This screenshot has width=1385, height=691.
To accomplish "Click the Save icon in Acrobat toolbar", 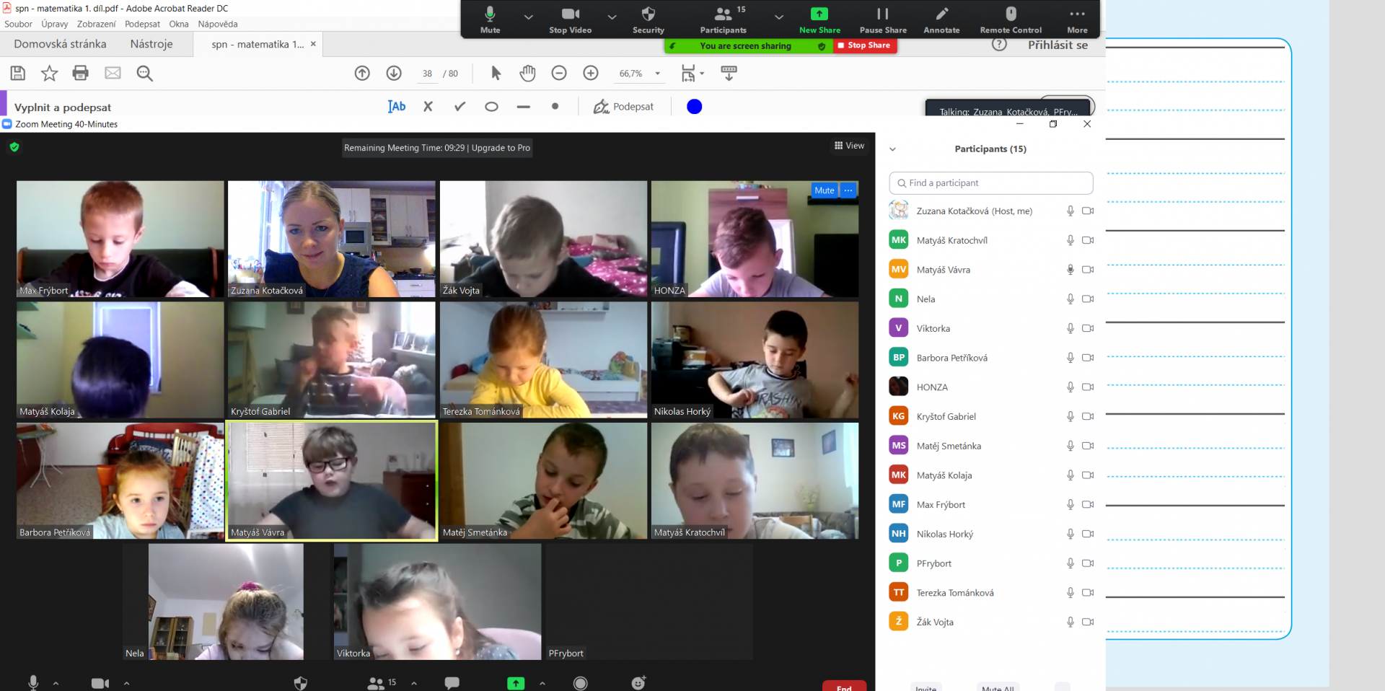I will [x=18, y=73].
